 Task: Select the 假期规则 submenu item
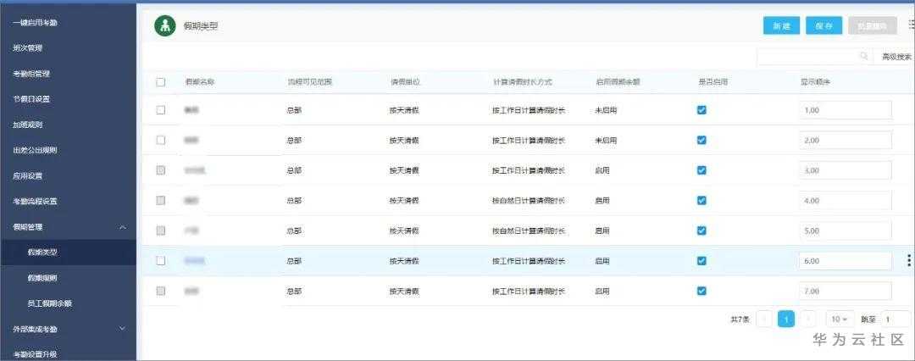(42, 278)
